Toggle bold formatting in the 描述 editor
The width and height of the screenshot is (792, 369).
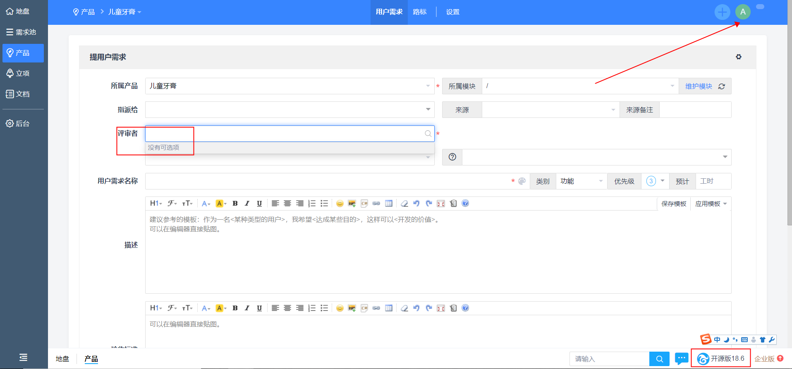pos(235,204)
